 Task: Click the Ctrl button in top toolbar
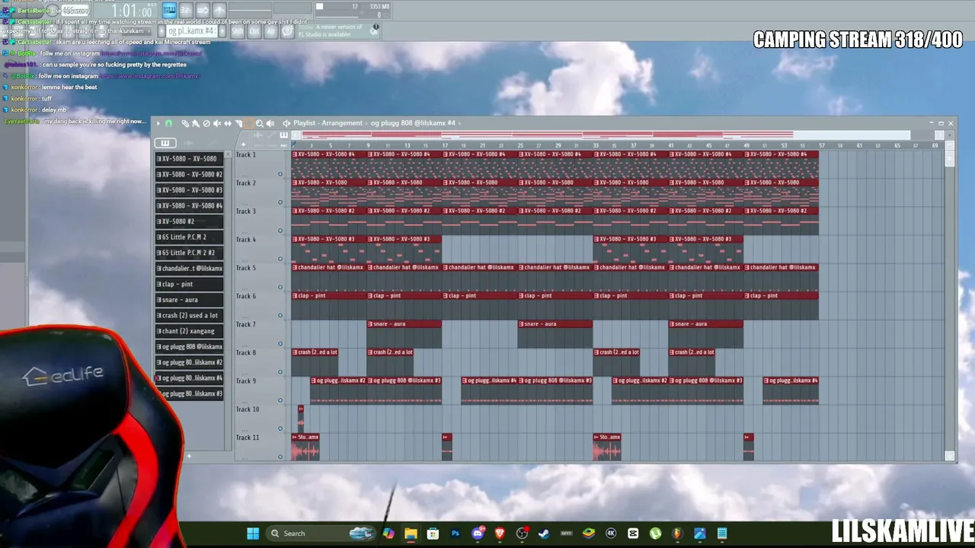(255, 31)
